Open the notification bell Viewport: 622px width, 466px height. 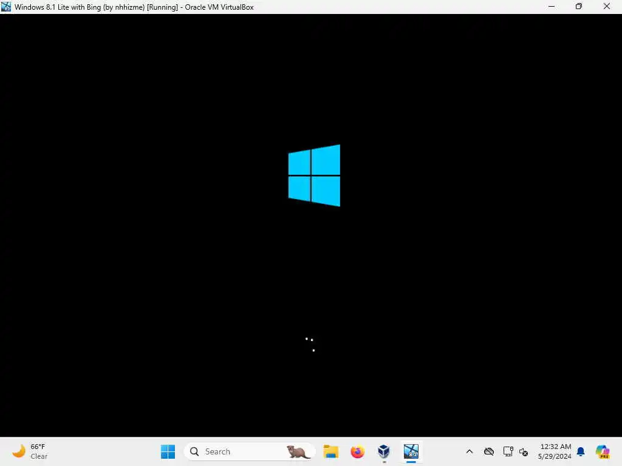[x=580, y=451]
